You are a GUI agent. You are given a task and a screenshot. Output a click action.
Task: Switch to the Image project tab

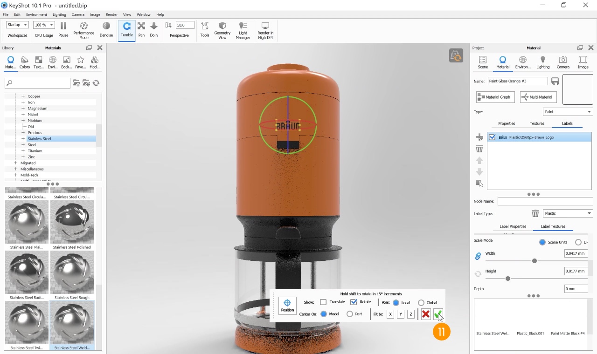[583, 62]
